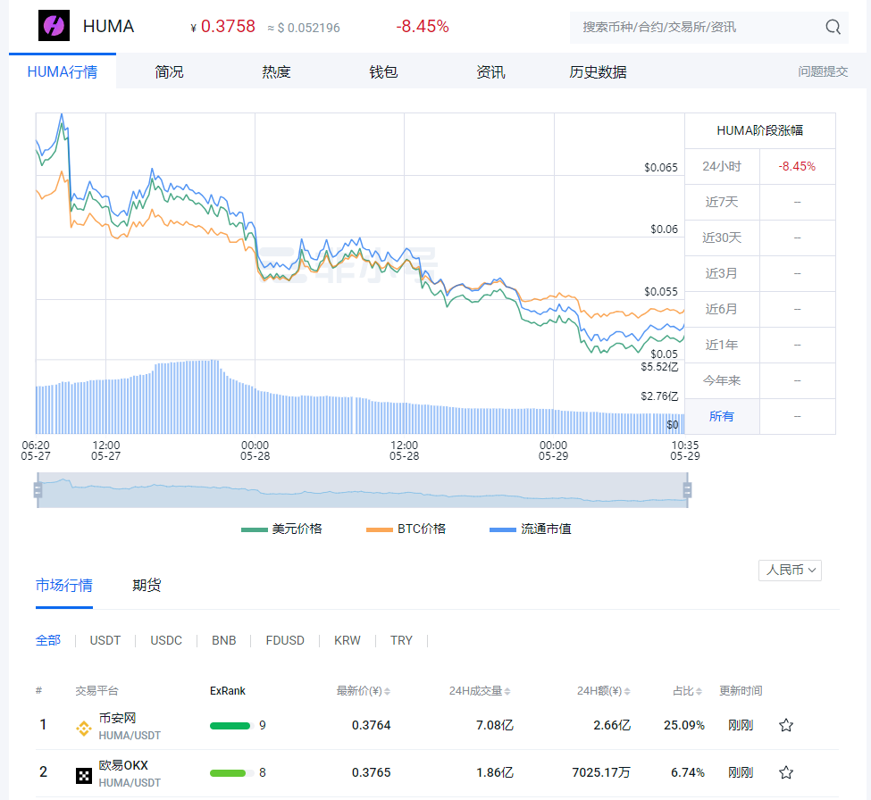This screenshot has height=800, width=871.
Task: Click the left range slider handle
Action: pos(38,490)
